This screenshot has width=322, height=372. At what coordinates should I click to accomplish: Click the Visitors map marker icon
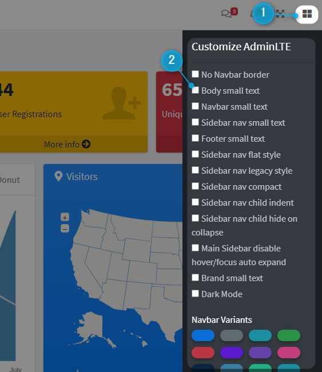(x=58, y=176)
